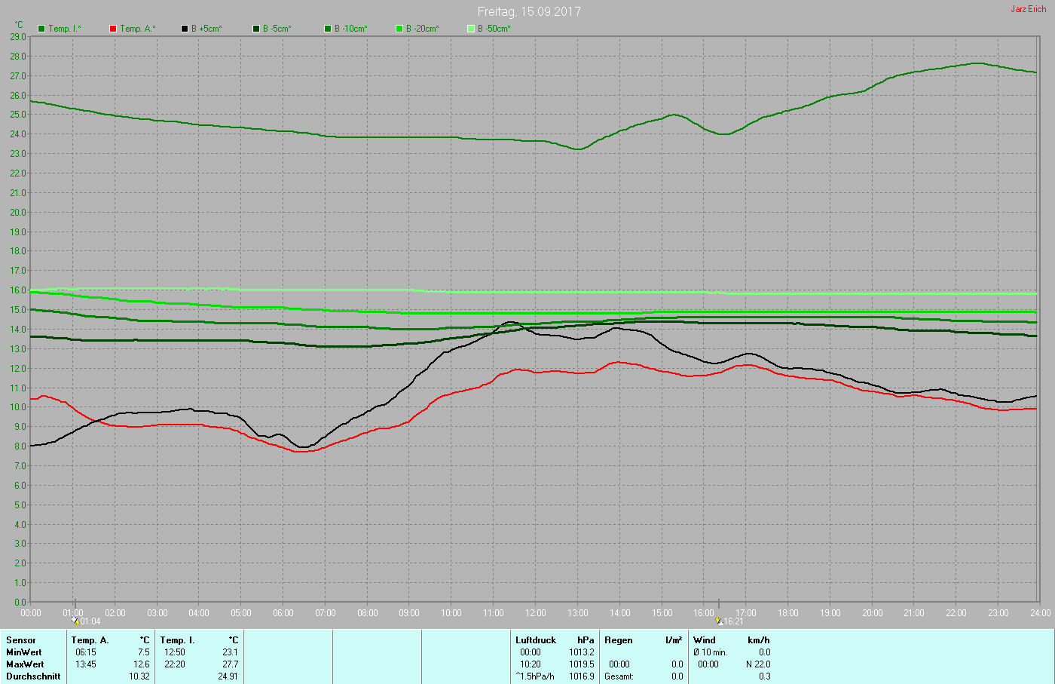Click the Temp. A. minimum value '7.5'
This screenshot has height=684, width=1055.
click(x=143, y=652)
